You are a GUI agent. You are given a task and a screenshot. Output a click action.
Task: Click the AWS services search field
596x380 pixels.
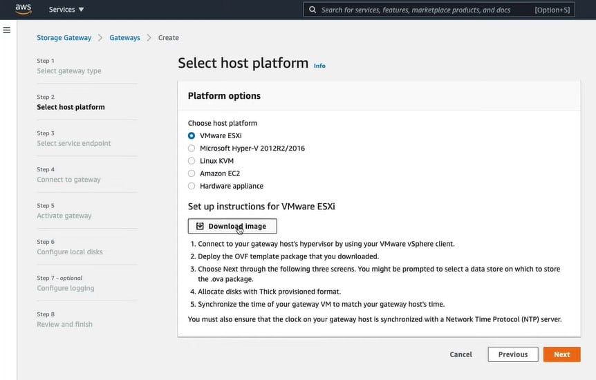438,10
